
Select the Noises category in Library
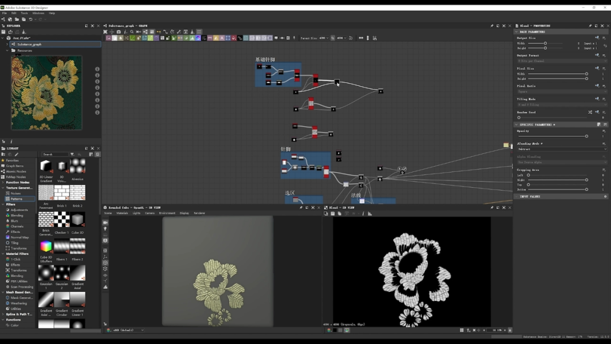pyautogui.click(x=16, y=193)
